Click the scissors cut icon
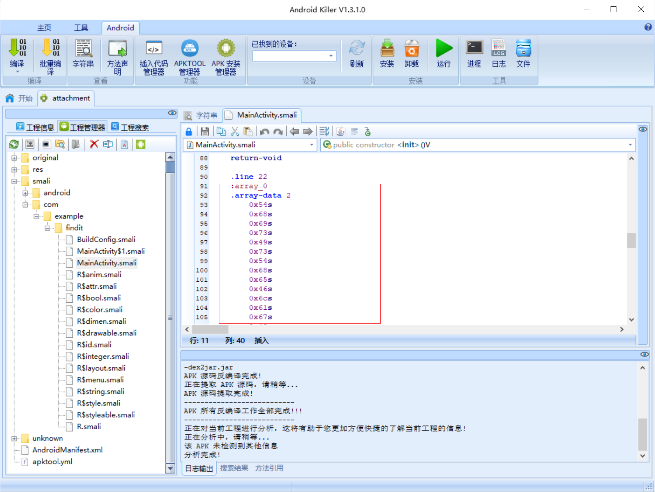The width and height of the screenshot is (655, 492). click(235, 132)
